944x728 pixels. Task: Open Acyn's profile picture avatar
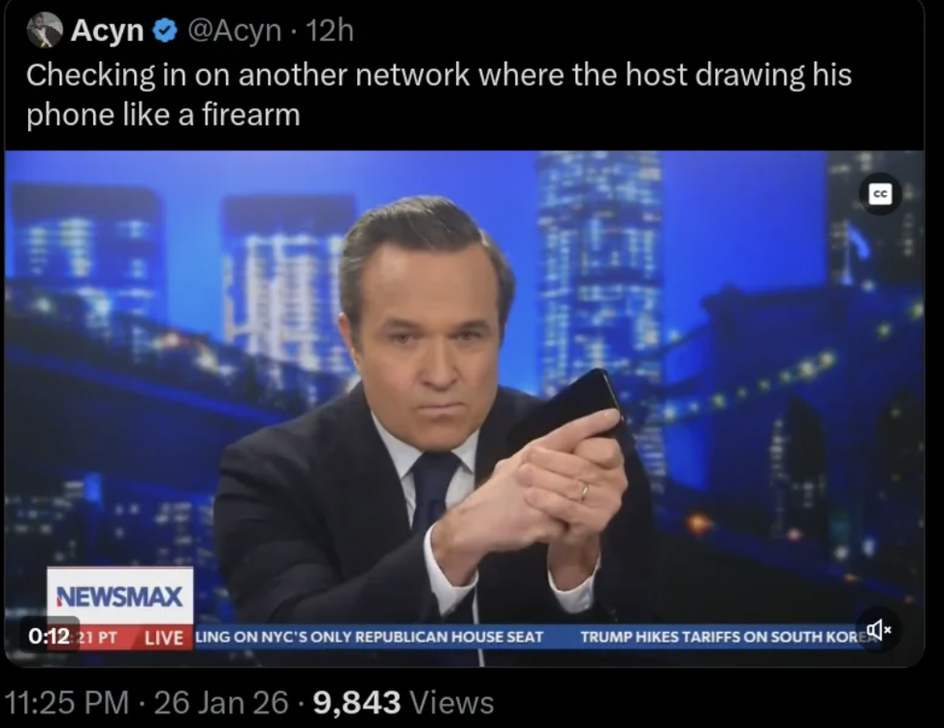click(x=45, y=29)
